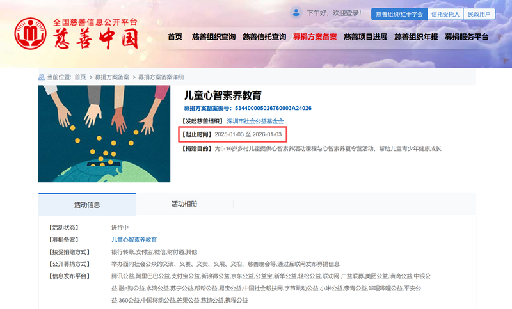Click the 慈善中国 red logo emblem
The image size is (512, 309).
(30, 34)
